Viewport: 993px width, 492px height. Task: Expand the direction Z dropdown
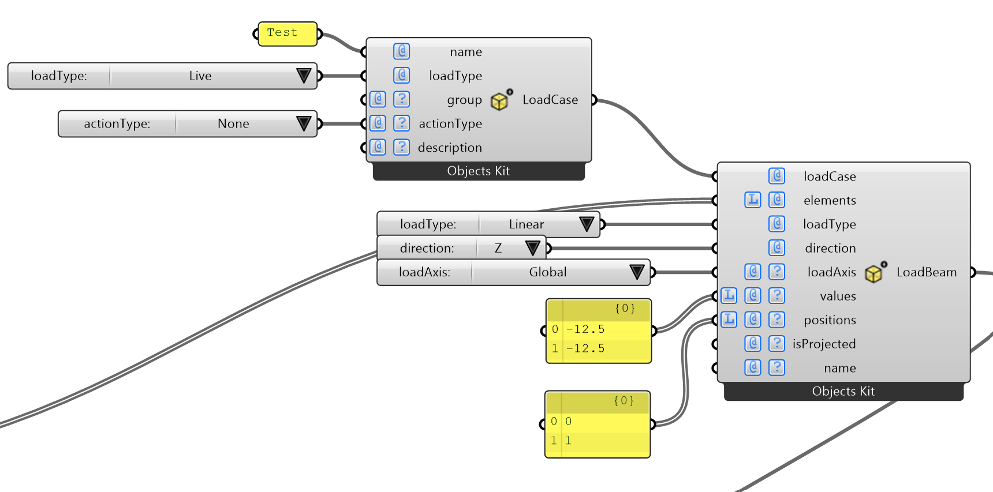coord(532,248)
